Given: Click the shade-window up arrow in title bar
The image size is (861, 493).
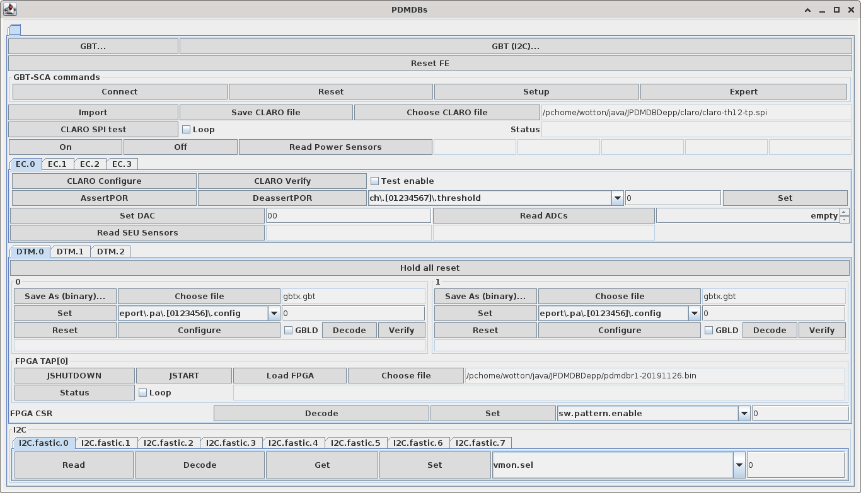Looking at the screenshot, I should 808,9.
